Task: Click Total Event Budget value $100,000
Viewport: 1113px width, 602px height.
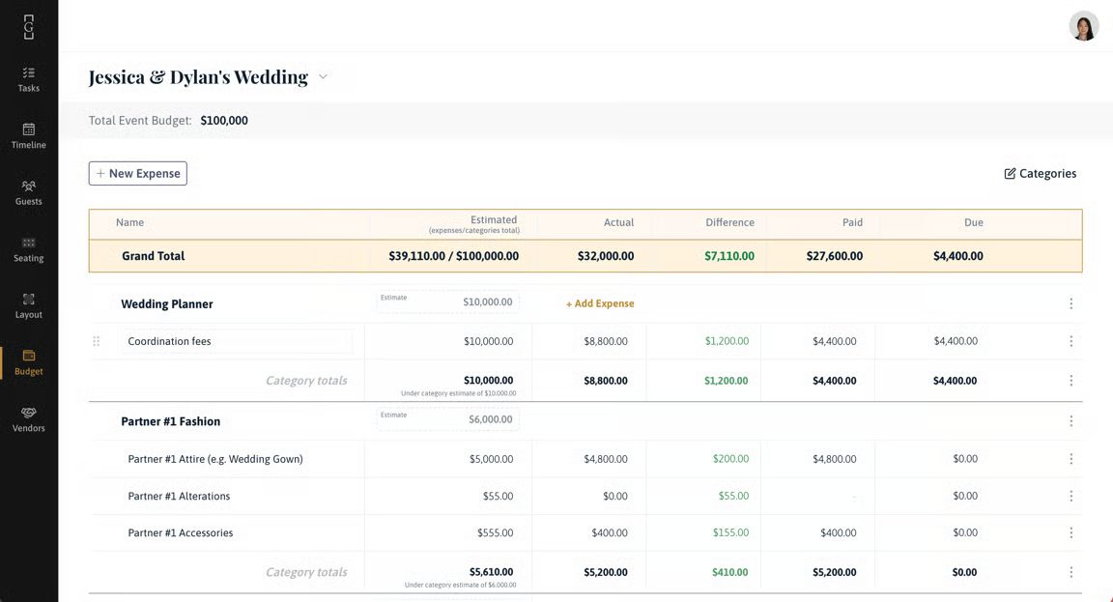Action: coord(224,121)
